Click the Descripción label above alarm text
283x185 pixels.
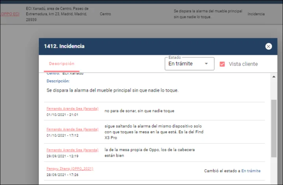[x=58, y=81]
